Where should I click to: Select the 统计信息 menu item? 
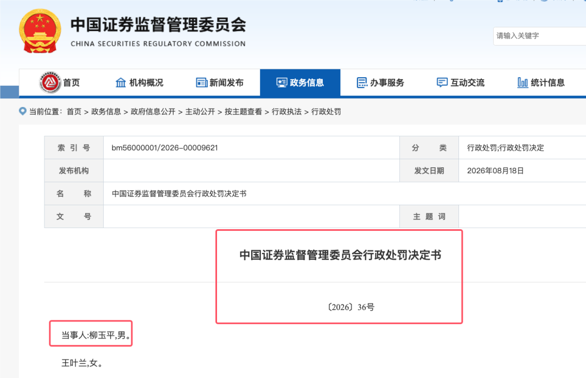(x=541, y=83)
